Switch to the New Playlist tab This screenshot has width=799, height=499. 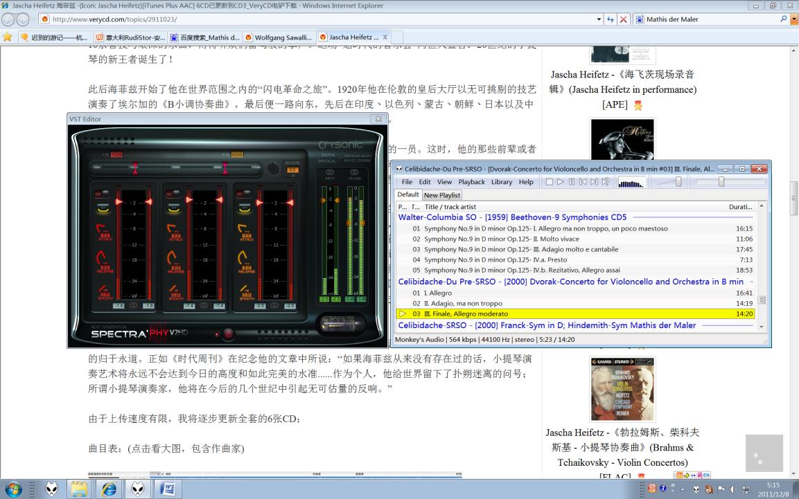pyautogui.click(x=442, y=195)
